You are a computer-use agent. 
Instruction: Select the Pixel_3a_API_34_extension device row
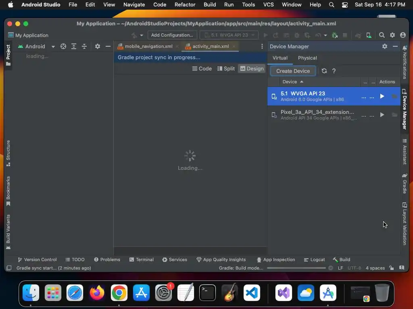334,115
